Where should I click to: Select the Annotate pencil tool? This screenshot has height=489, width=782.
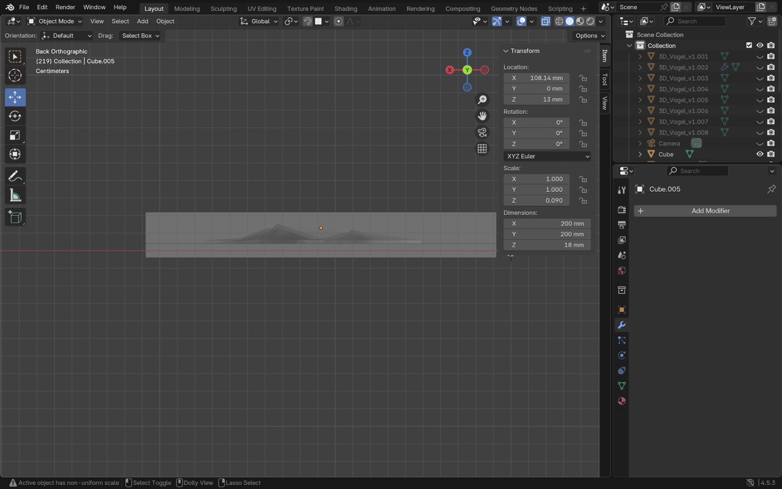[15, 176]
